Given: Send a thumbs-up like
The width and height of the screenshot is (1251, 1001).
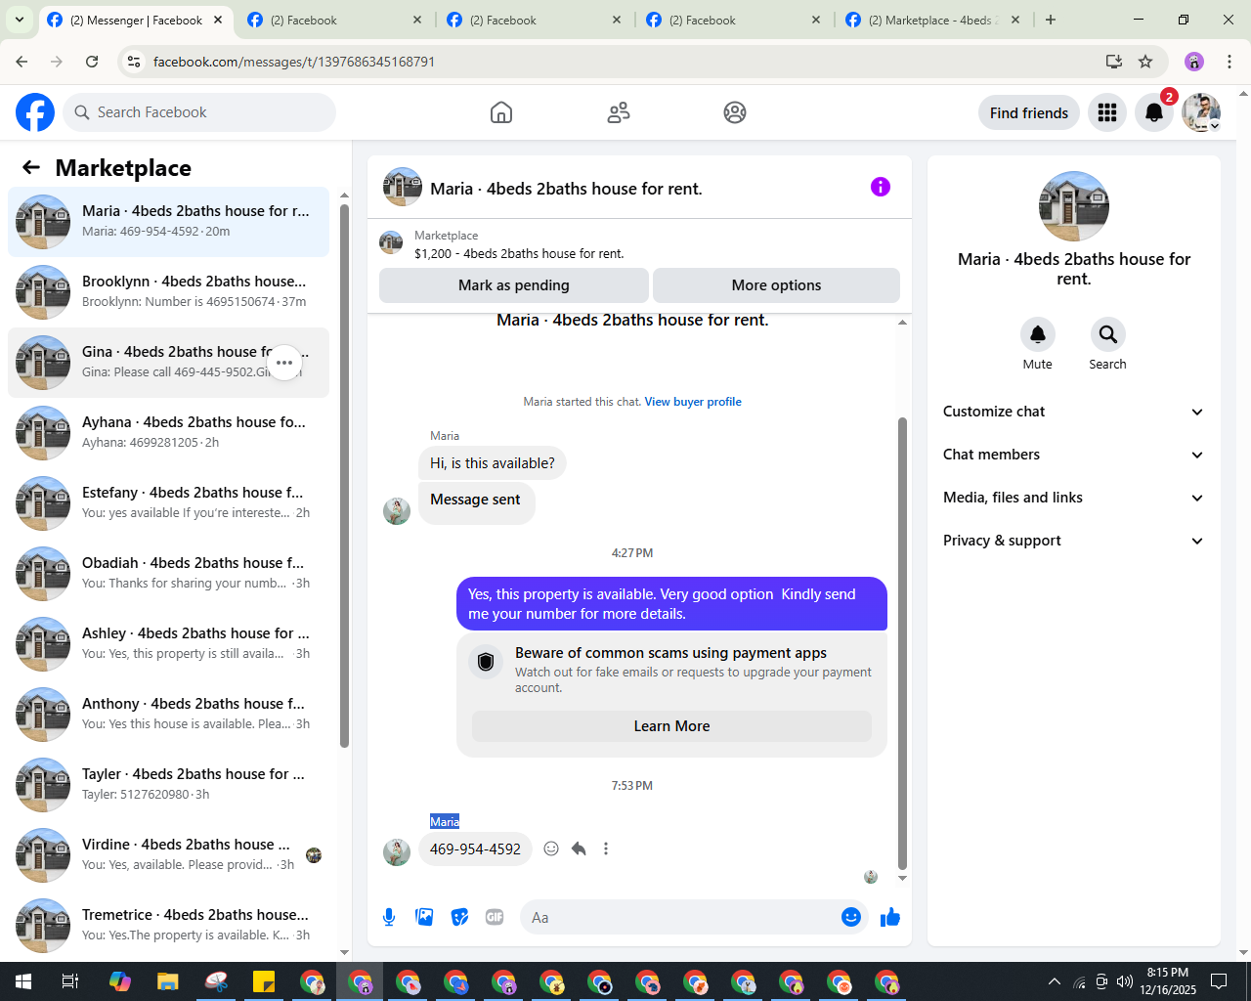Looking at the screenshot, I should coord(890,917).
